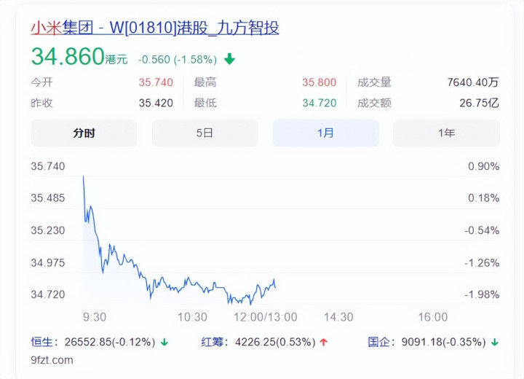Click the 成交量 value 7640.40万
The height and width of the screenshot is (379, 524).
[x=473, y=82]
